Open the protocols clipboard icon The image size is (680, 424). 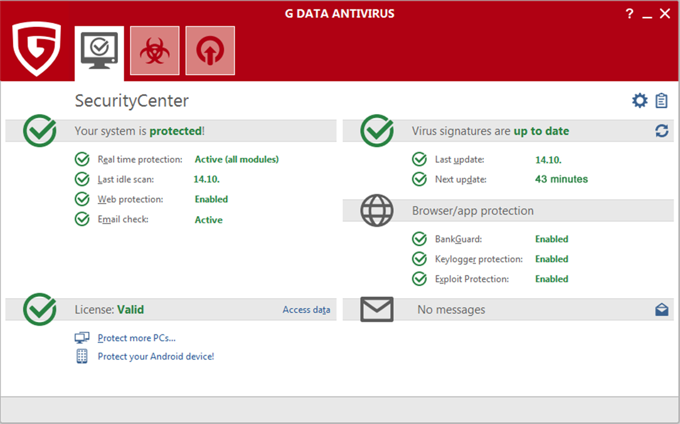tap(661, 101)
